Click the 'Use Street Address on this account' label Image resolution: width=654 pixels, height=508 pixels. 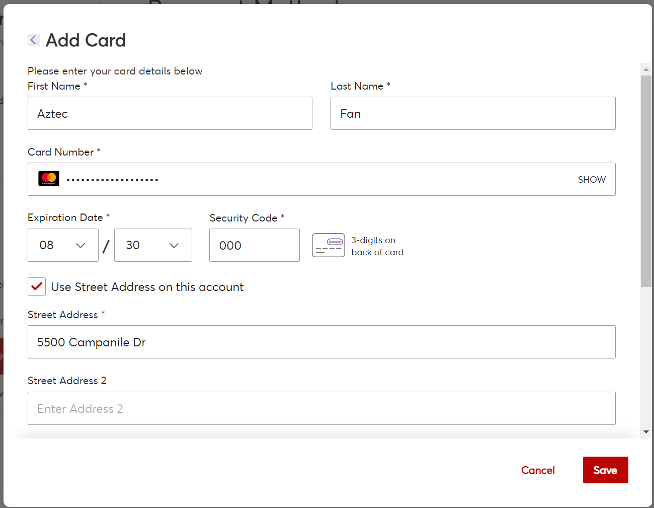[147, 287]
